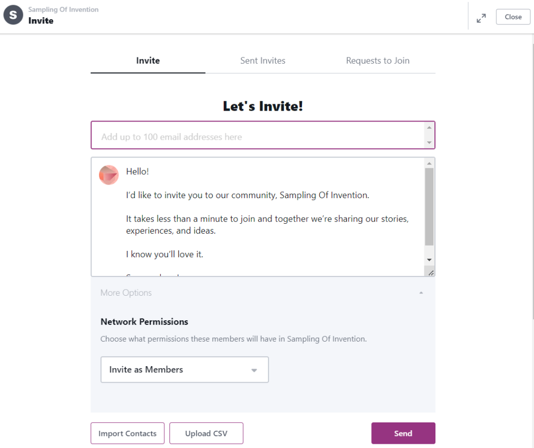Viewport: 534px width, 448px height.
Task: Click the Import Contacts button
Action: [127, 433]
